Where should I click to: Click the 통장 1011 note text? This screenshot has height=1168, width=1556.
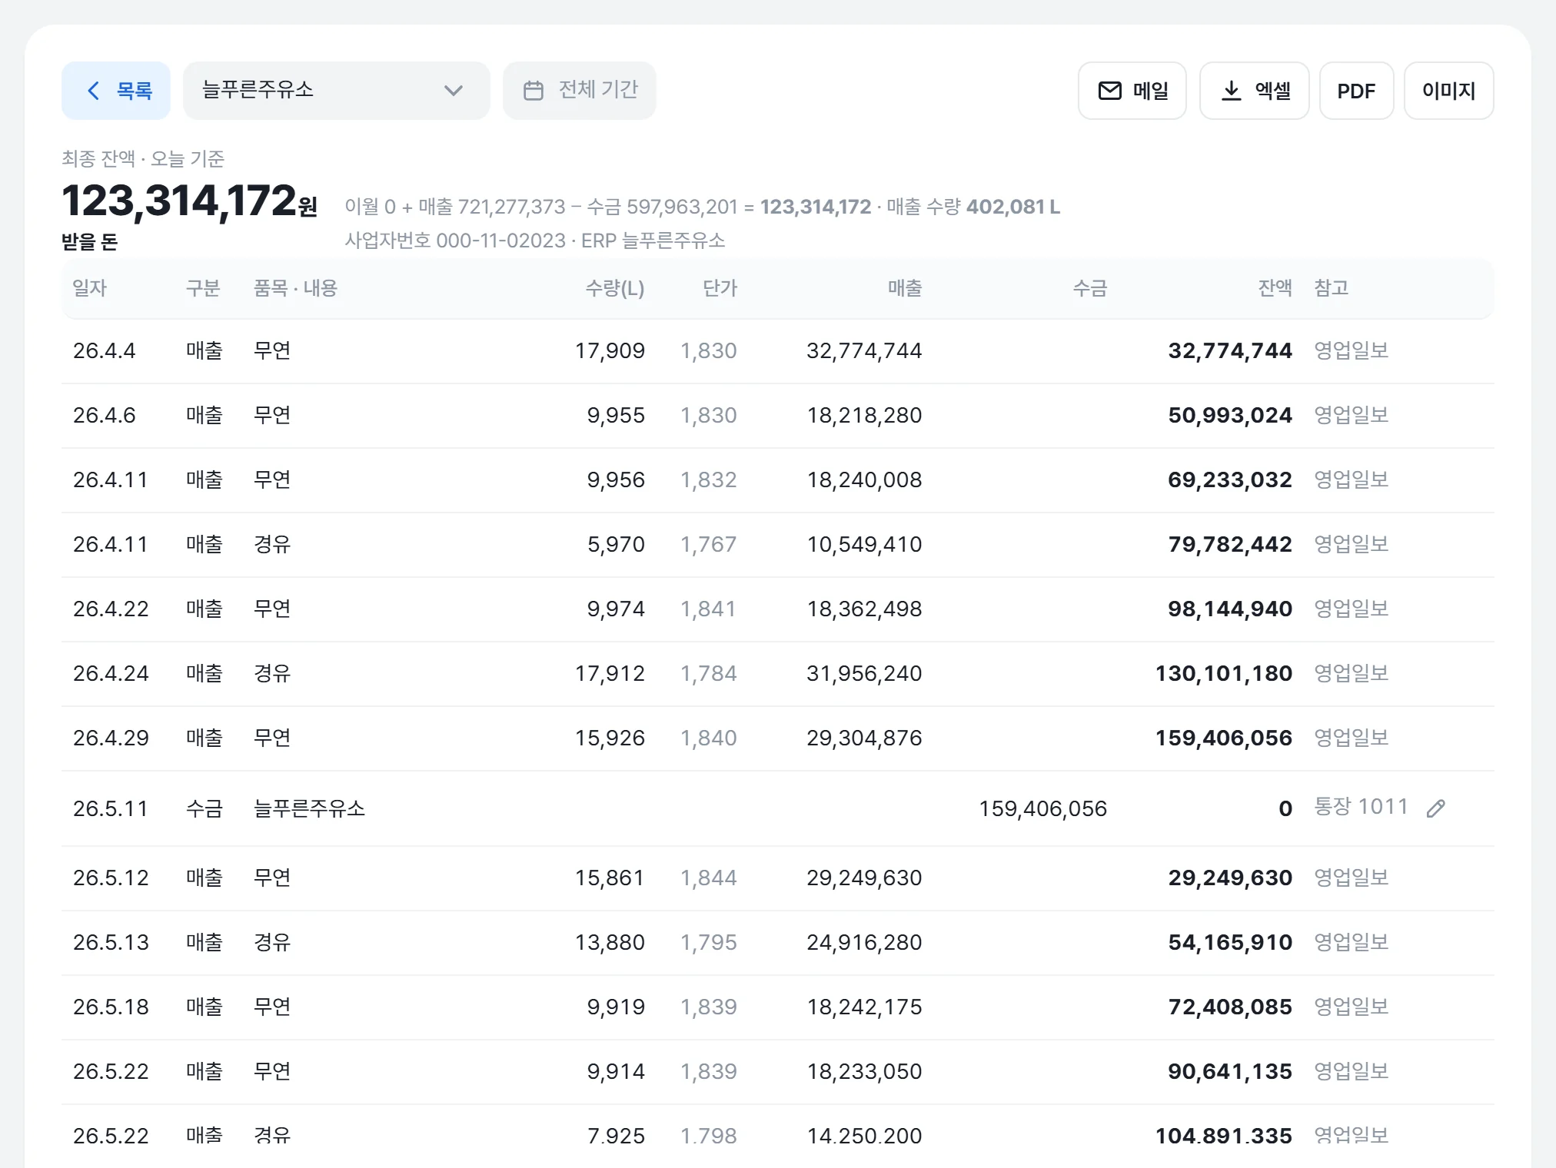coord(1361,807)
